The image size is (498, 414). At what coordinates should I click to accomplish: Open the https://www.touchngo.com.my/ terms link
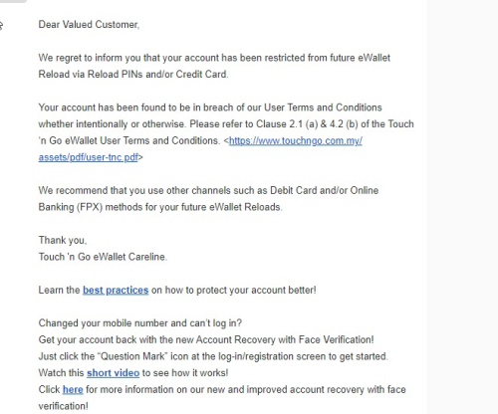point(296,140)
